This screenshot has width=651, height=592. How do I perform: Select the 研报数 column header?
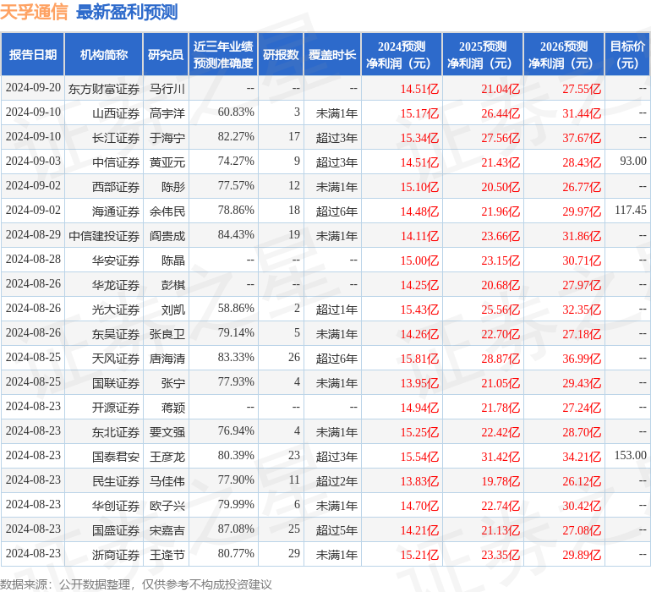(281, 55)
